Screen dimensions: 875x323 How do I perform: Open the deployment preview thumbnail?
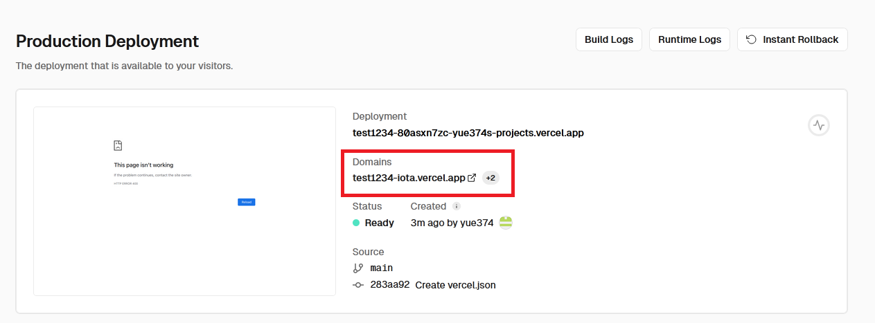(184, 201)
